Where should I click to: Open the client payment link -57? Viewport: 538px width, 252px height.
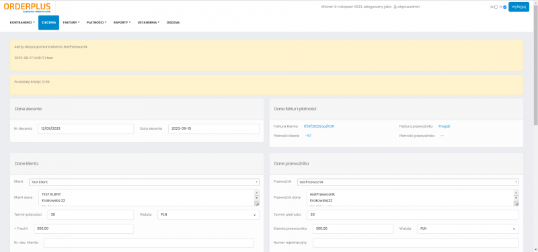(309, 136)
